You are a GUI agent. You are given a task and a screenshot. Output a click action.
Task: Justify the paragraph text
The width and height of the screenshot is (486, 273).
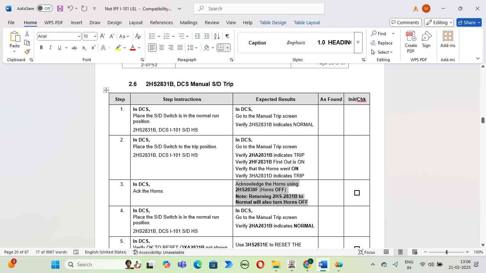[x=180, y=48]
